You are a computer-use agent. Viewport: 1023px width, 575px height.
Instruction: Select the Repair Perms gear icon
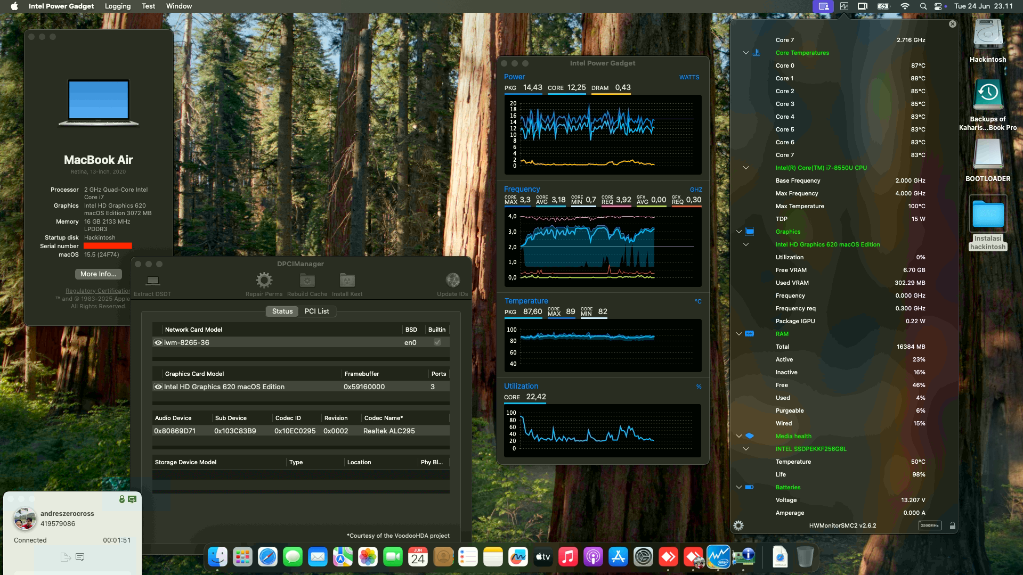click(263, 281)
